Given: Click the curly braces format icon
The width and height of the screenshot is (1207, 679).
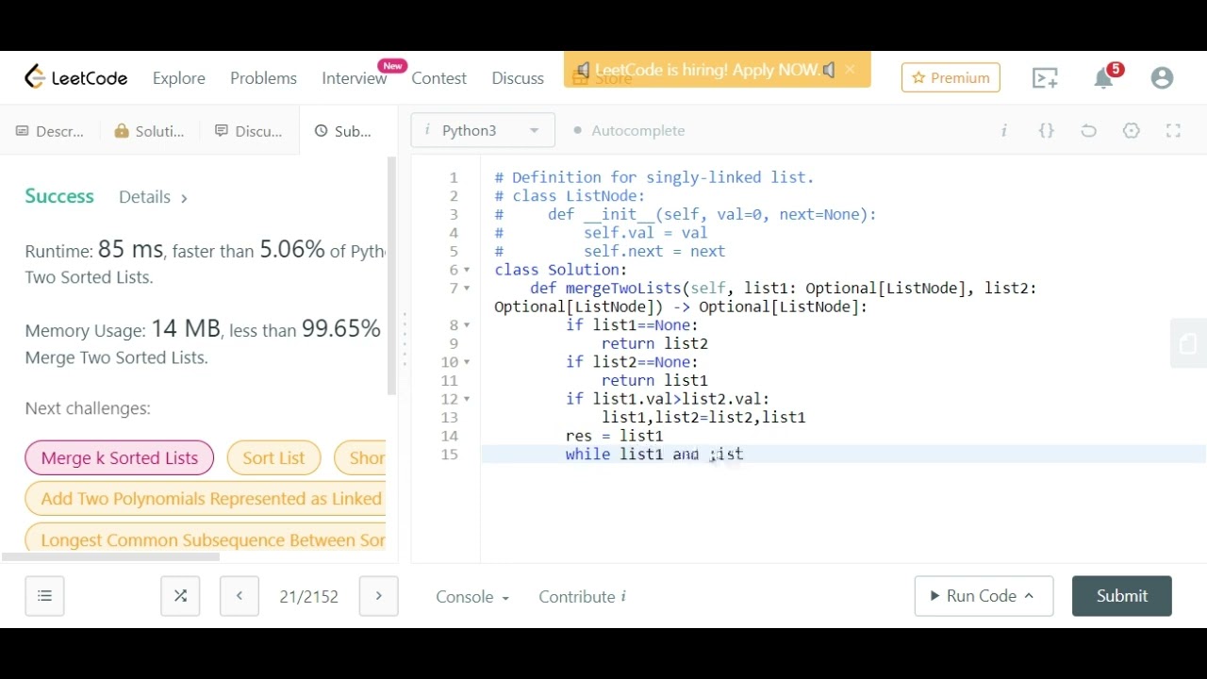Looking at the screenshot, I should click(1047, 130).
